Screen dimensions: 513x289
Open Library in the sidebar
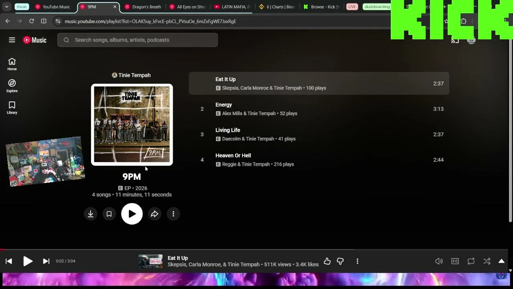click(12, 108)
